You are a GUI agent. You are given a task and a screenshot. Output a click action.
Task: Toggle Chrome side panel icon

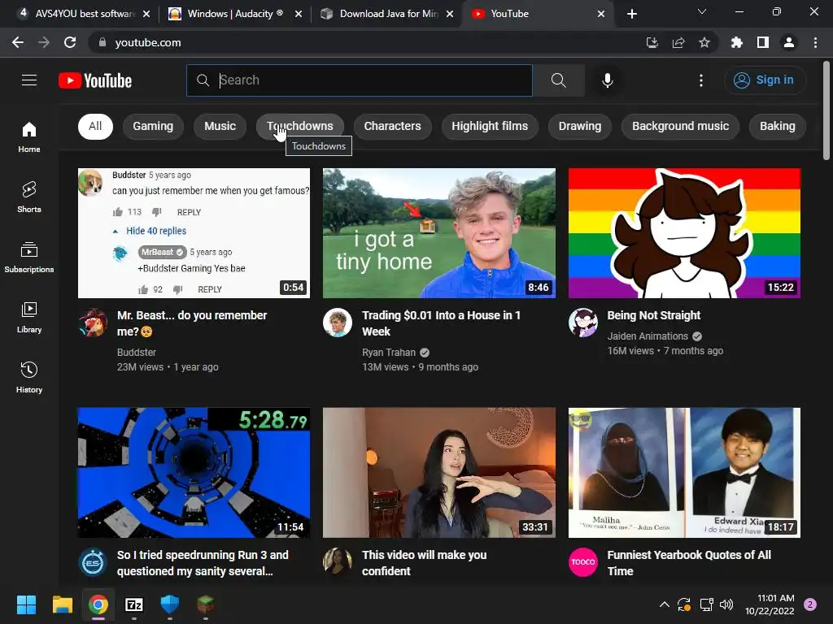coord(763,42)
